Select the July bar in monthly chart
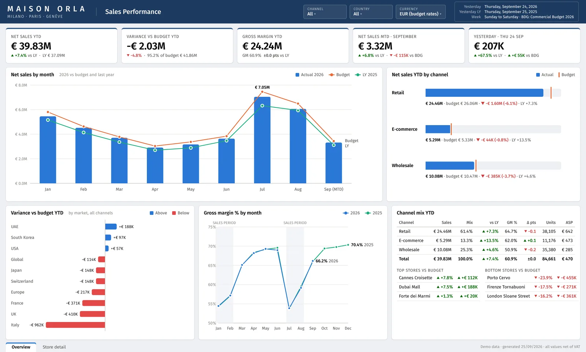Screen dimensions: 586x352 tap(262, 140)
